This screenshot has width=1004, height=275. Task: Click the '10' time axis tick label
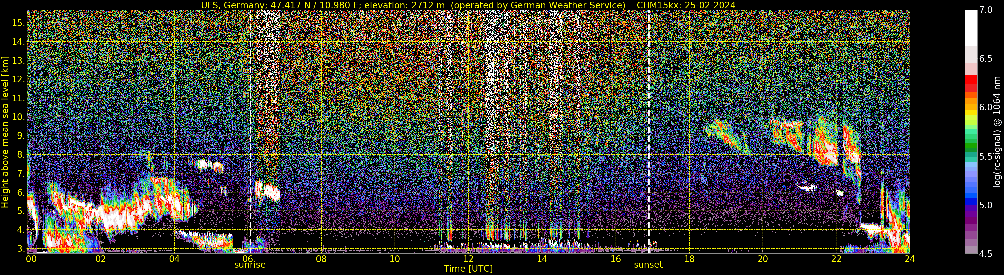coord(395,259)
